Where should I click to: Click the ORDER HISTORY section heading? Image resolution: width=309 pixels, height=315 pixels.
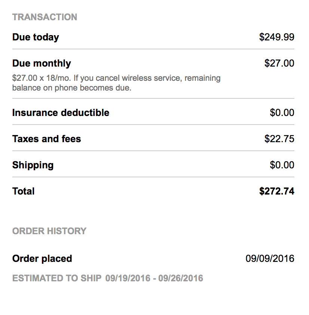[x=49, y=231]
